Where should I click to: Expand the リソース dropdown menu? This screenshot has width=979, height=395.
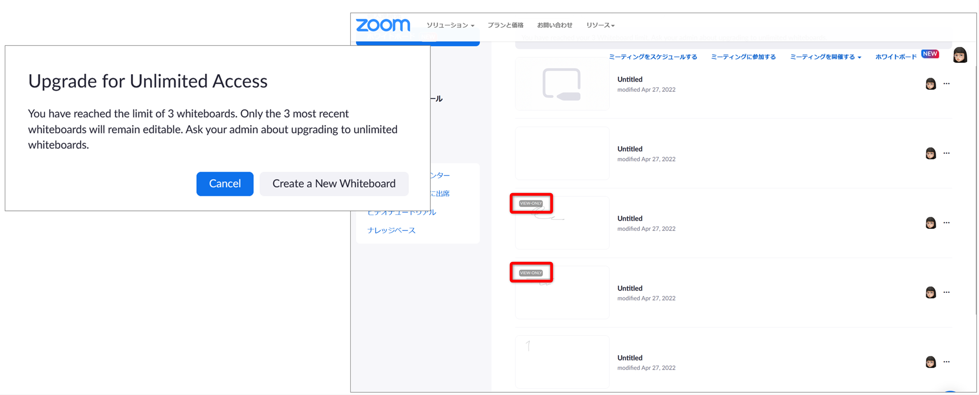[x=600, y=25]
